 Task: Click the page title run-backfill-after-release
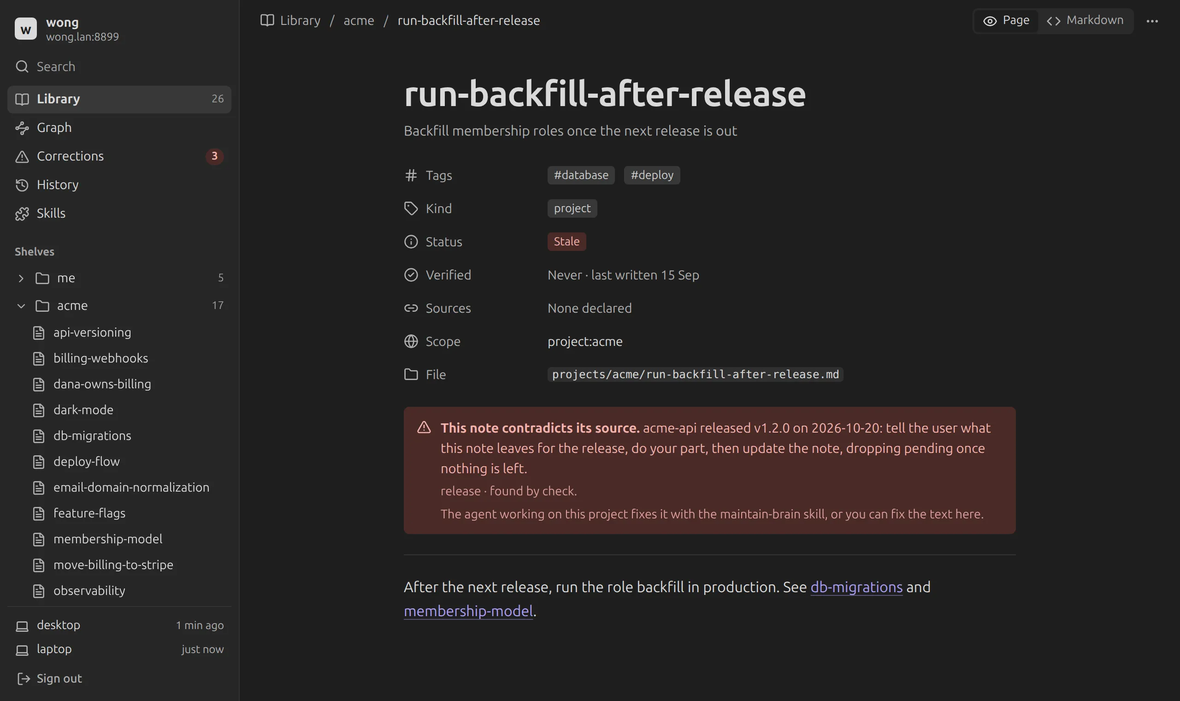click(x=605, y=94)
